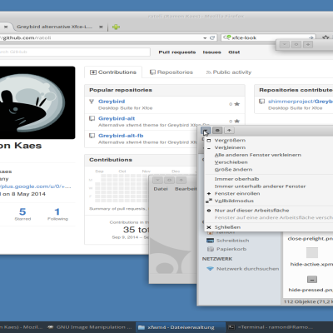Open shimmerproject/Greybird repository link
The width and height of the screenshot is (333, 333).
[301, 102]
